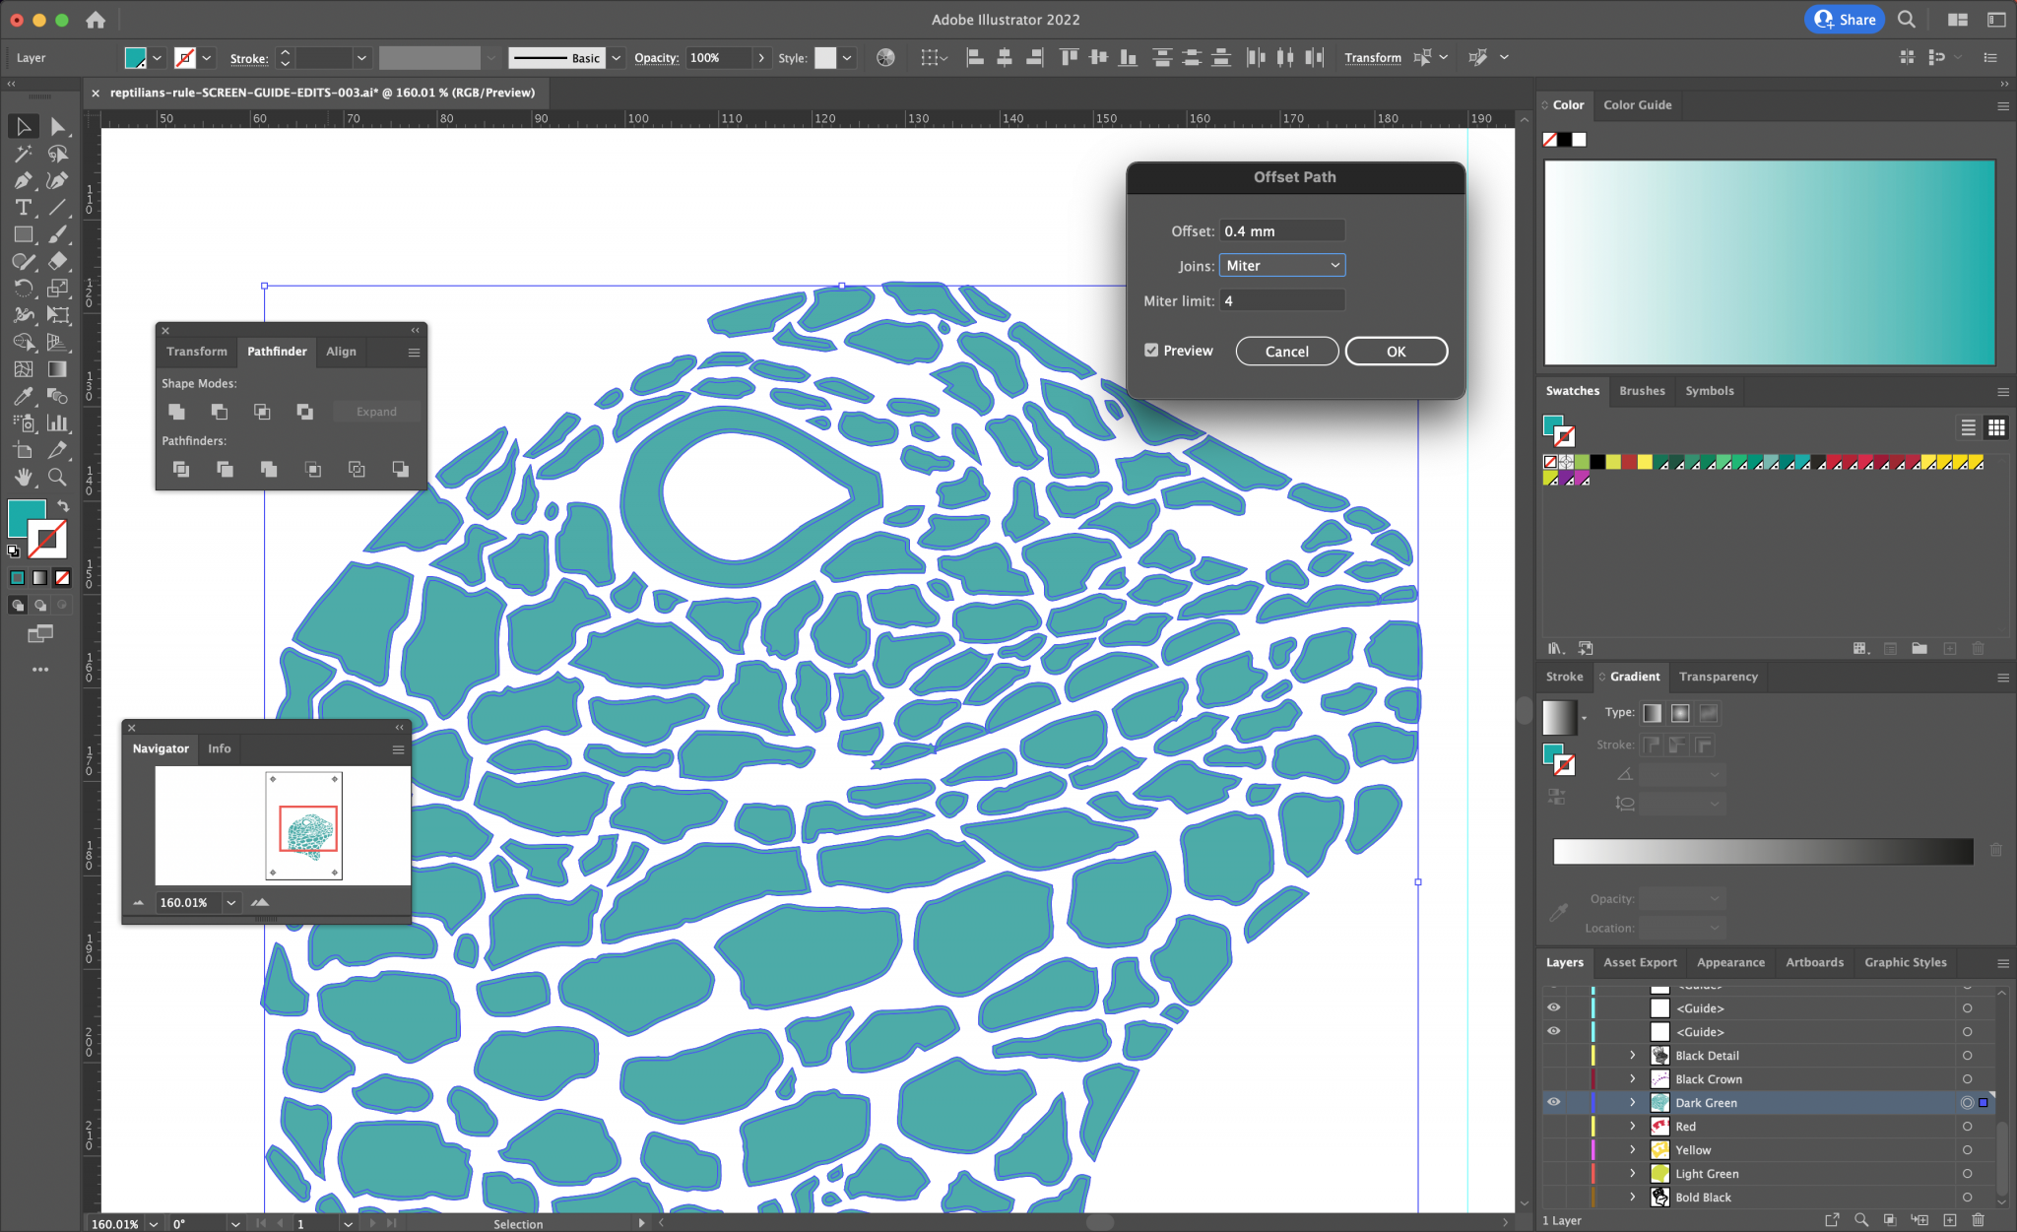Switch swatches to list view
This screenshot has width=2017, height=1232.
[1968, 427]
